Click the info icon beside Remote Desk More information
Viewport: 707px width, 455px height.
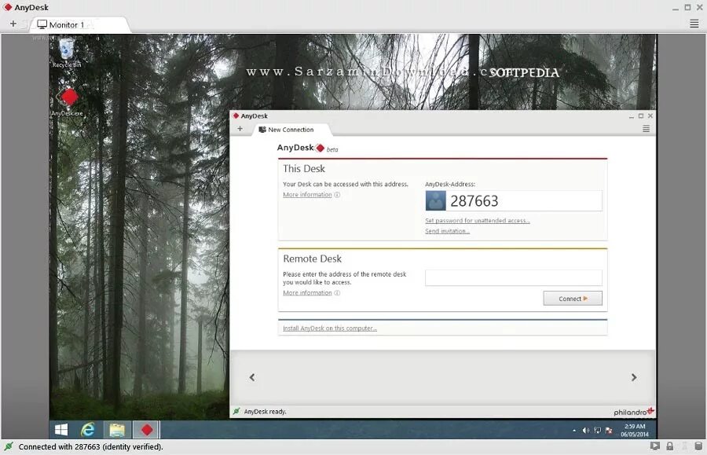[x=337, y=293]
